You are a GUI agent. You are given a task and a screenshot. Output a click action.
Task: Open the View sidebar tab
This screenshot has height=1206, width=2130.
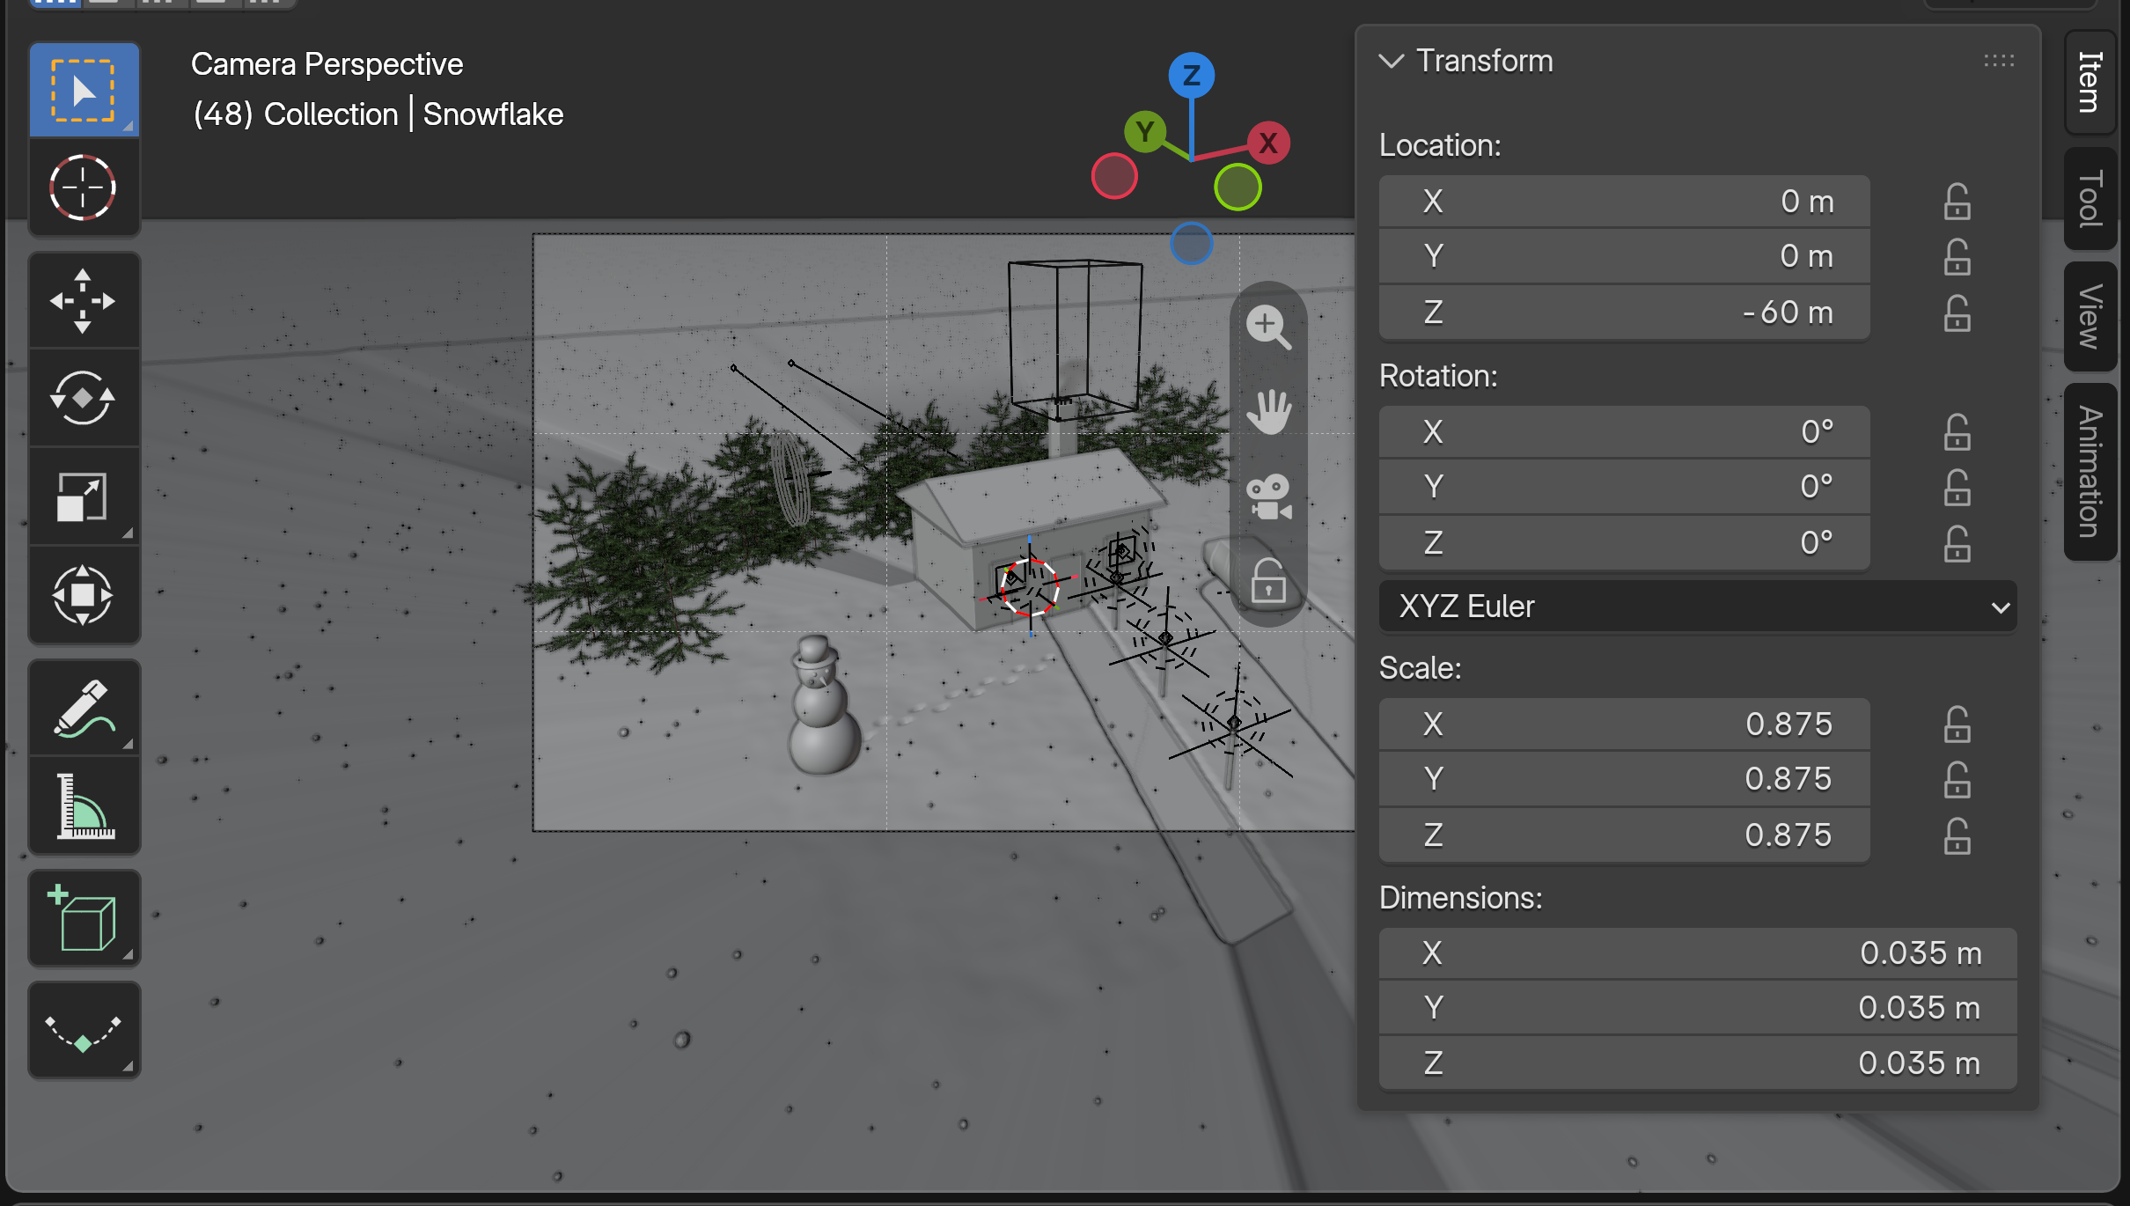click(2090, 316)
